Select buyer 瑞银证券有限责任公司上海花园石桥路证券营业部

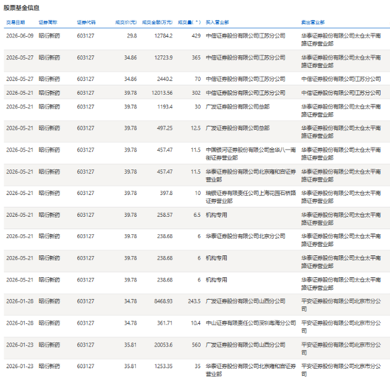(x=250, y=197)
